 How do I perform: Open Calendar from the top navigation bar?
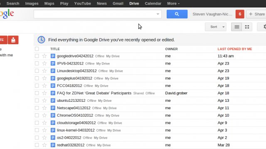[x=153, y=3]
